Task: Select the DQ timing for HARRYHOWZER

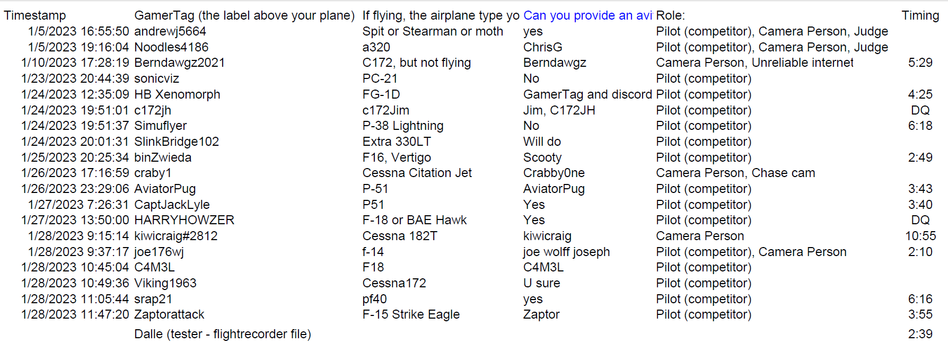Action: pos(920,220)
